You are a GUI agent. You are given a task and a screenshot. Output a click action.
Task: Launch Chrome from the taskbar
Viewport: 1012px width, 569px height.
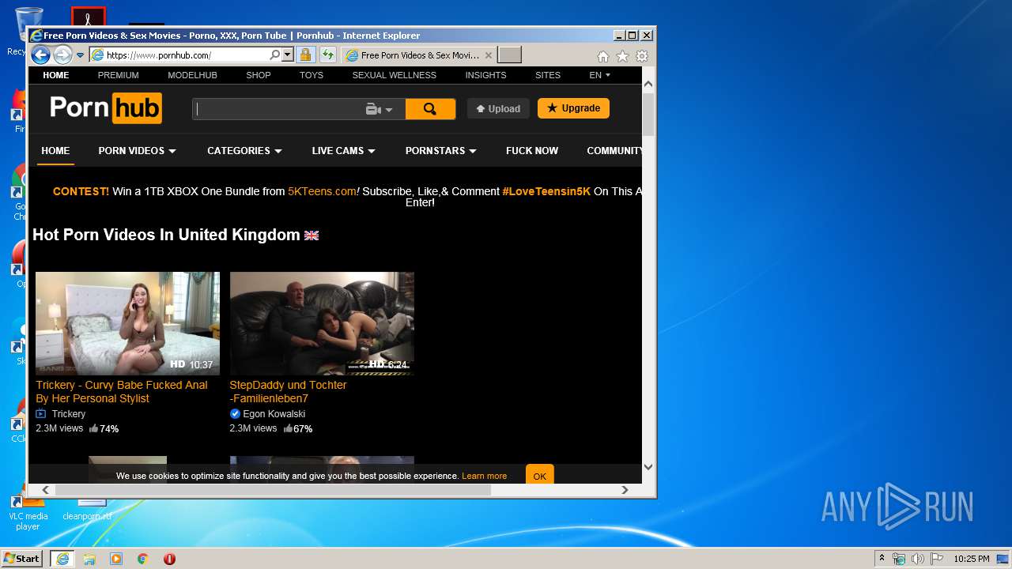pos(143,559)
